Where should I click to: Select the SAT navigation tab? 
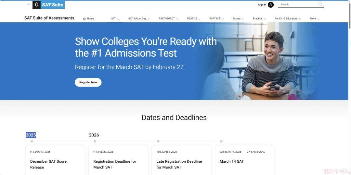tap(115, 19)
